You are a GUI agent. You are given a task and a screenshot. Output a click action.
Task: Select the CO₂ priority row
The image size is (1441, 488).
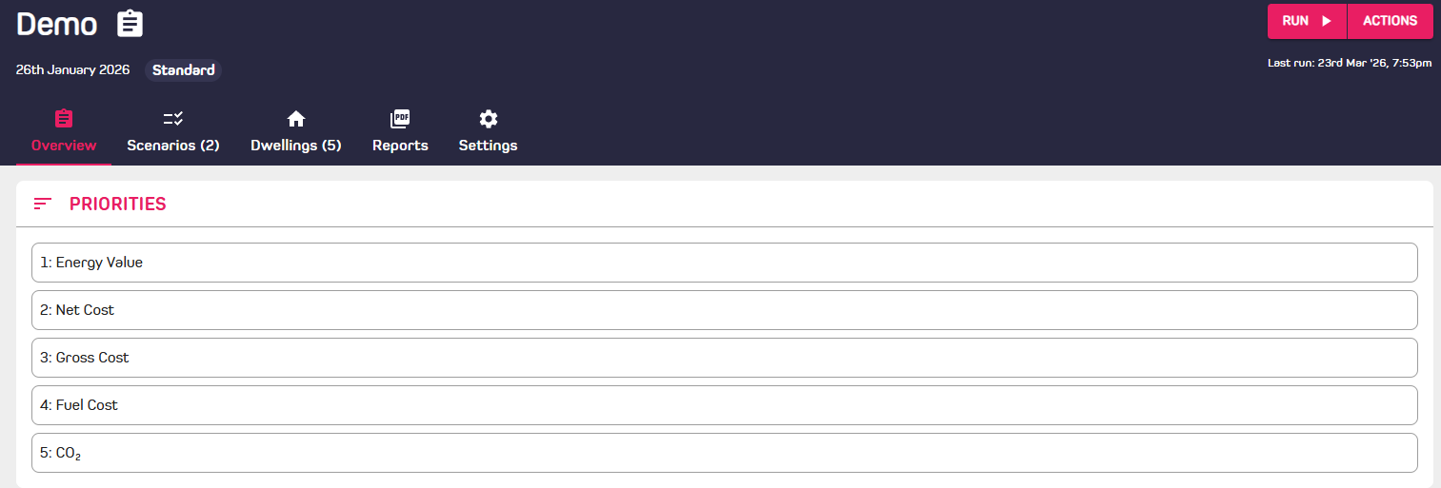(724, 453)
